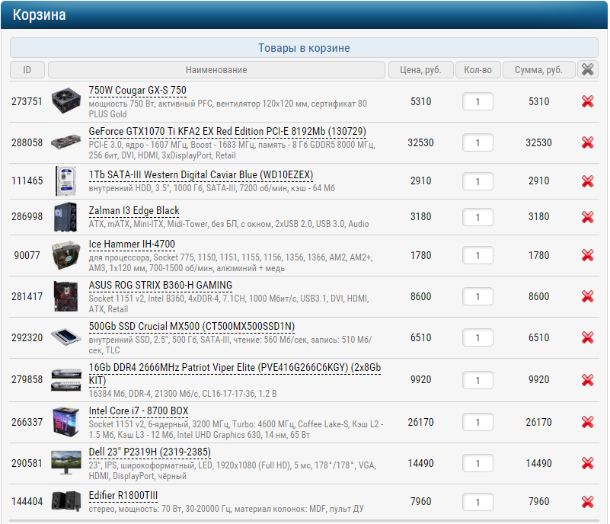
Task: Edit quantity for Intel Core i7-8700
Action: click(477, 422)
